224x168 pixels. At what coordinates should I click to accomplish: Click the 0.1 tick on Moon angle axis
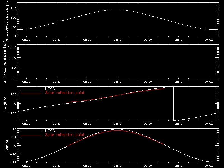coord(14,78)
